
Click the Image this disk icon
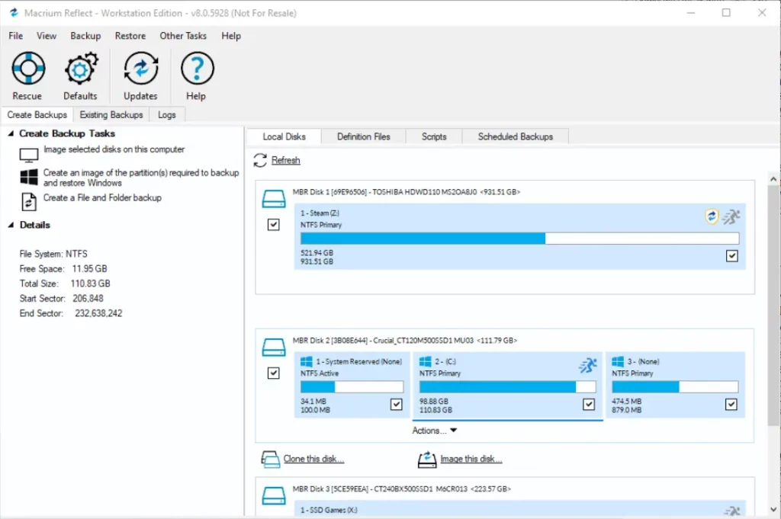point(426,459)
